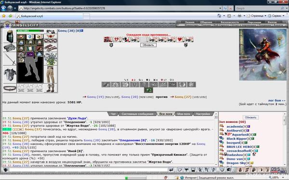
Task: Open the Сервис dropdown menu
Action: click(284, 16)
